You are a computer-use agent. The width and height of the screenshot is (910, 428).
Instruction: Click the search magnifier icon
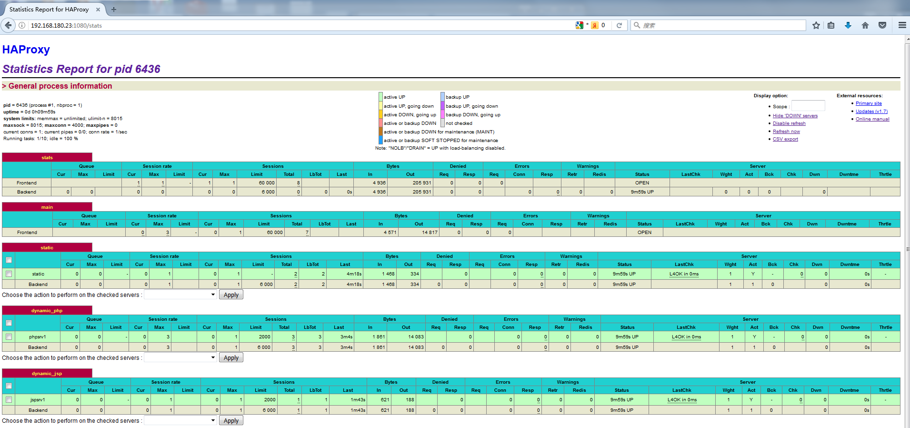point(637,25)
